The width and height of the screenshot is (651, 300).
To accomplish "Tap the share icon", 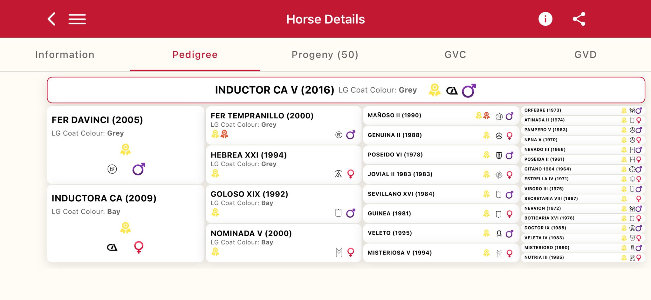I will click(x=579, y=19).
